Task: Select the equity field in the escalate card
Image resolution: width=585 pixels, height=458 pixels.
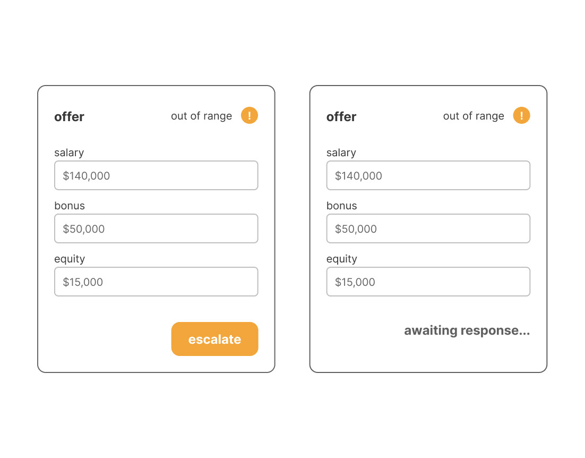Action: tap(156, 282)
